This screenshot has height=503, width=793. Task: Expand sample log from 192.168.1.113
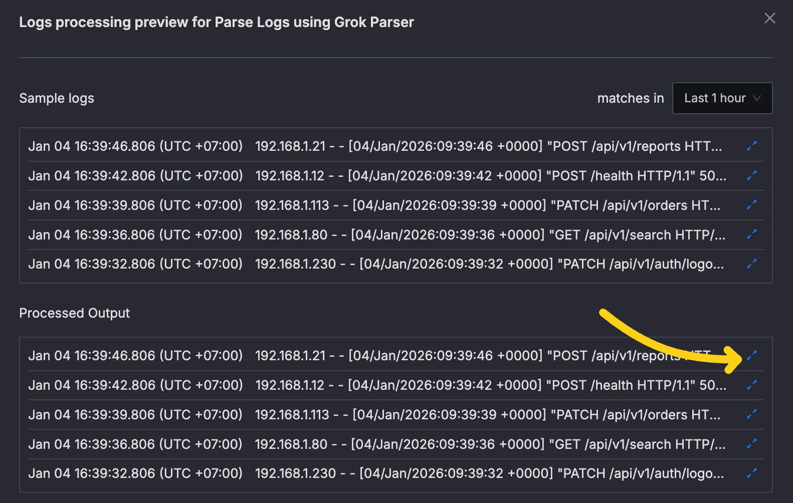(751, 205)
